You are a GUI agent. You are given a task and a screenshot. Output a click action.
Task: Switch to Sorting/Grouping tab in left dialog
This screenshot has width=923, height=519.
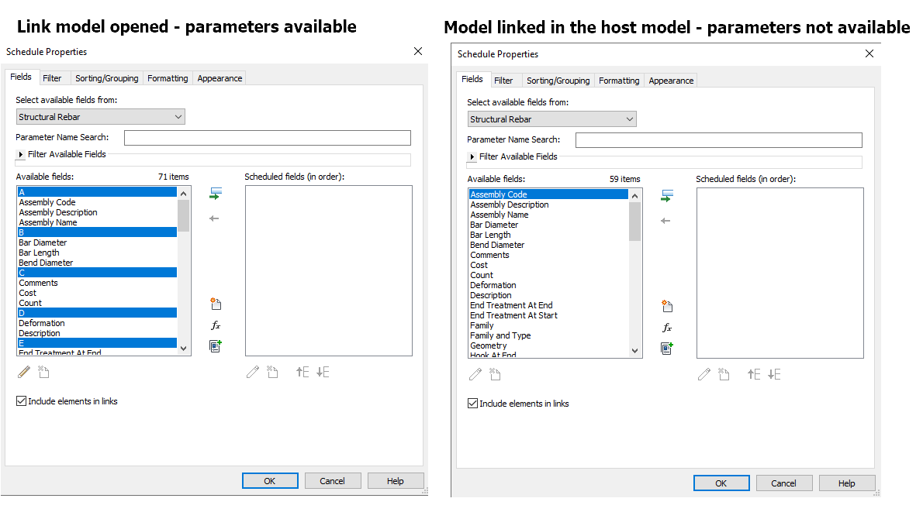tap(106, 78)
